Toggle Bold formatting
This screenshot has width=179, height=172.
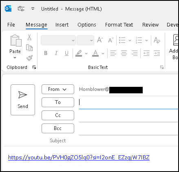(x=46, y=53)
